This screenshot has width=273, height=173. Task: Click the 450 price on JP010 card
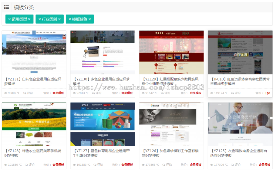point(268,93)
